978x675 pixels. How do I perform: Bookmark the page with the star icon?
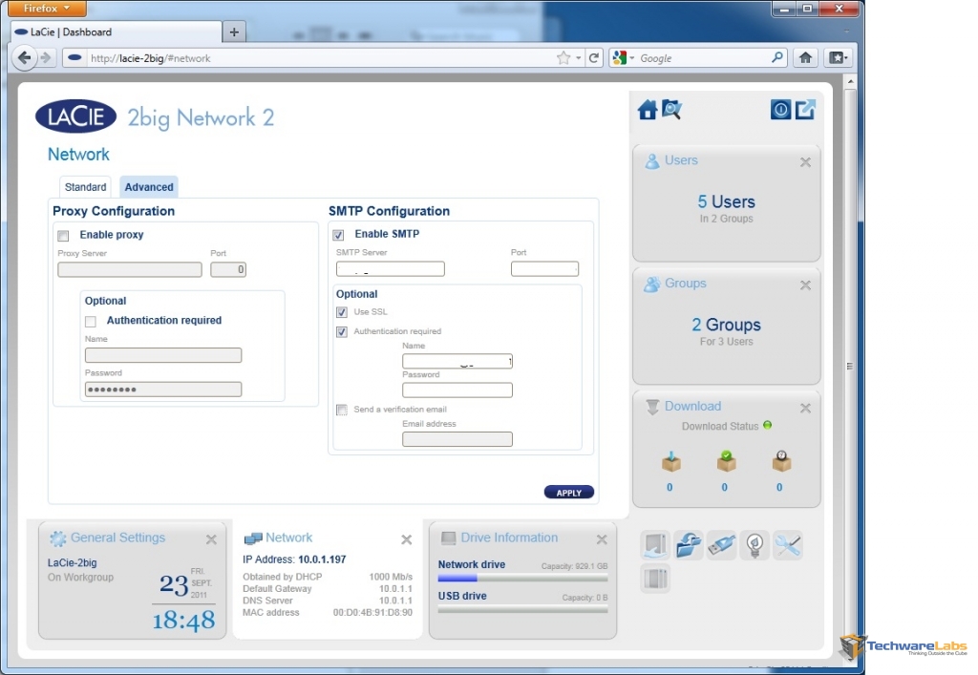pos(563,58)
